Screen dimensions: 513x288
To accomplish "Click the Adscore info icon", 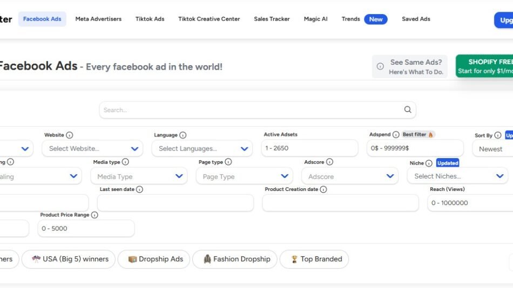I will coord(329,162).
